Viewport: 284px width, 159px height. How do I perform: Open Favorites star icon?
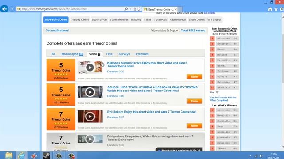tap(276, 9)
